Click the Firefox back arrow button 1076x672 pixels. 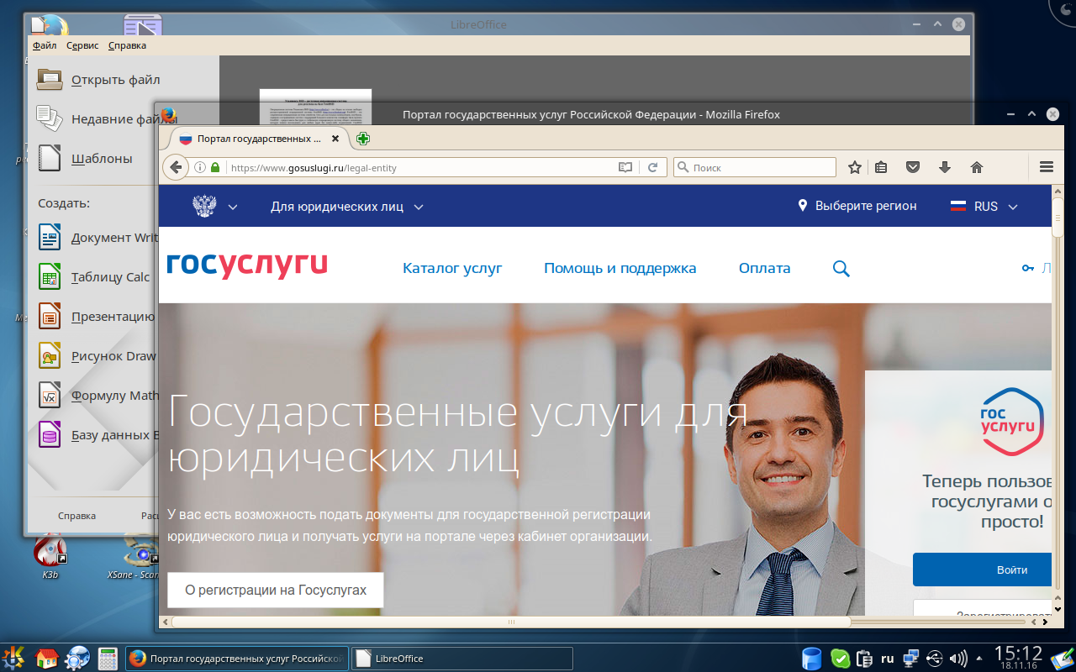click(x=175, y=167)
